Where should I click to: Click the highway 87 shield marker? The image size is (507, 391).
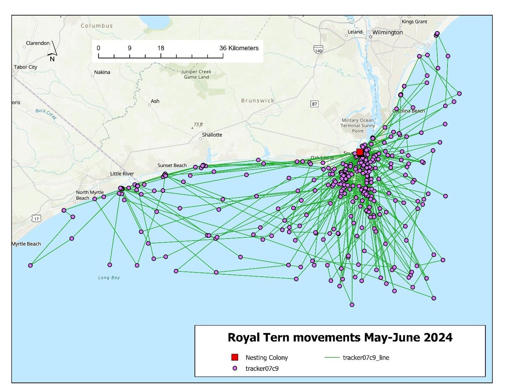click(x=314, y=104)
